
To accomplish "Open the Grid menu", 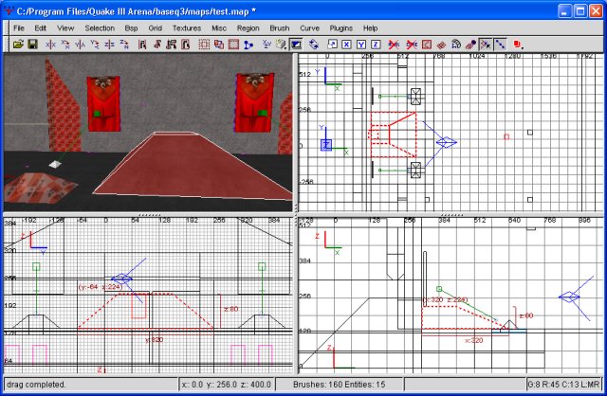I will pyautogui.click(x=155, y=28).
